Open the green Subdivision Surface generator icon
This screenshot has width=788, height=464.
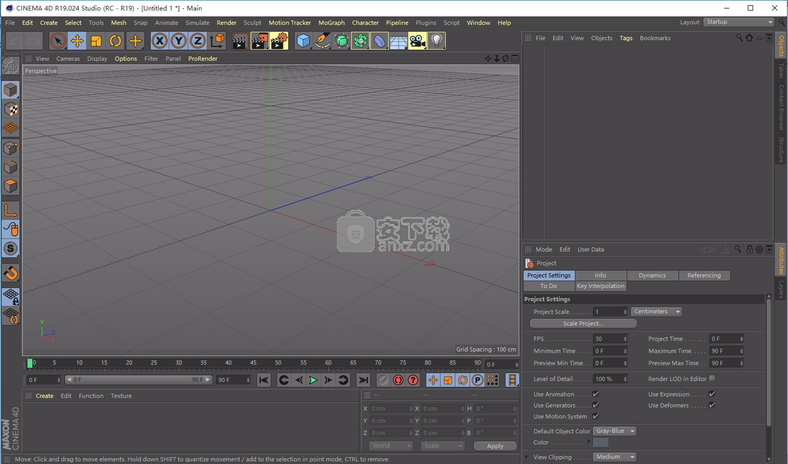341,41
